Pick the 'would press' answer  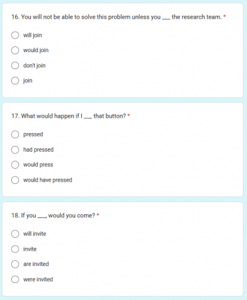click(15, 165)
